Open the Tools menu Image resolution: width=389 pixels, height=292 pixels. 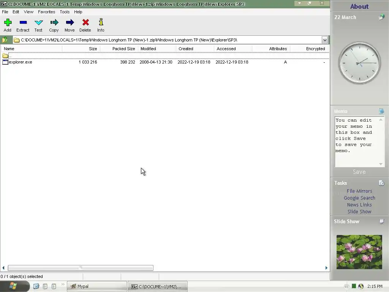65,12
